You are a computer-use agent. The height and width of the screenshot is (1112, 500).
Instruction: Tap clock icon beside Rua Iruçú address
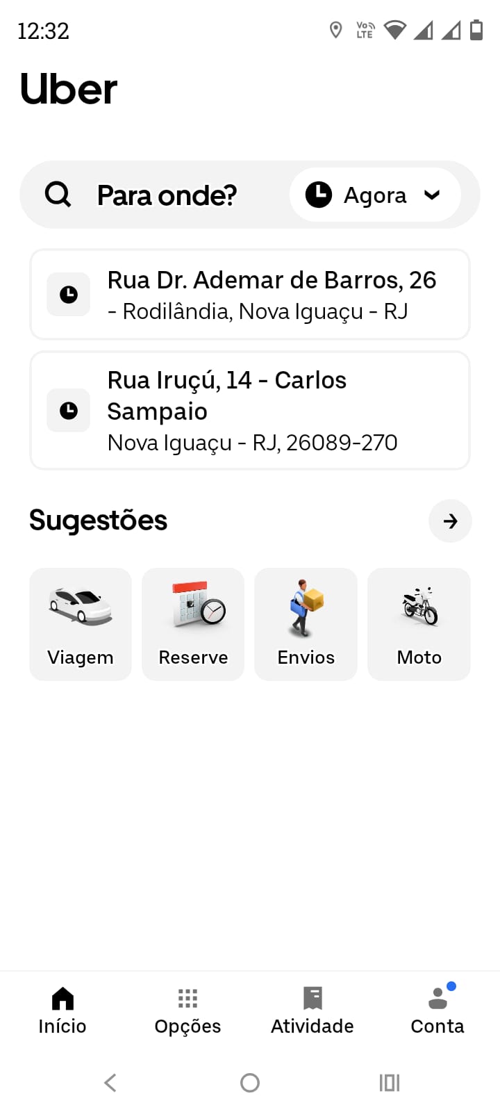pos(68,410)
